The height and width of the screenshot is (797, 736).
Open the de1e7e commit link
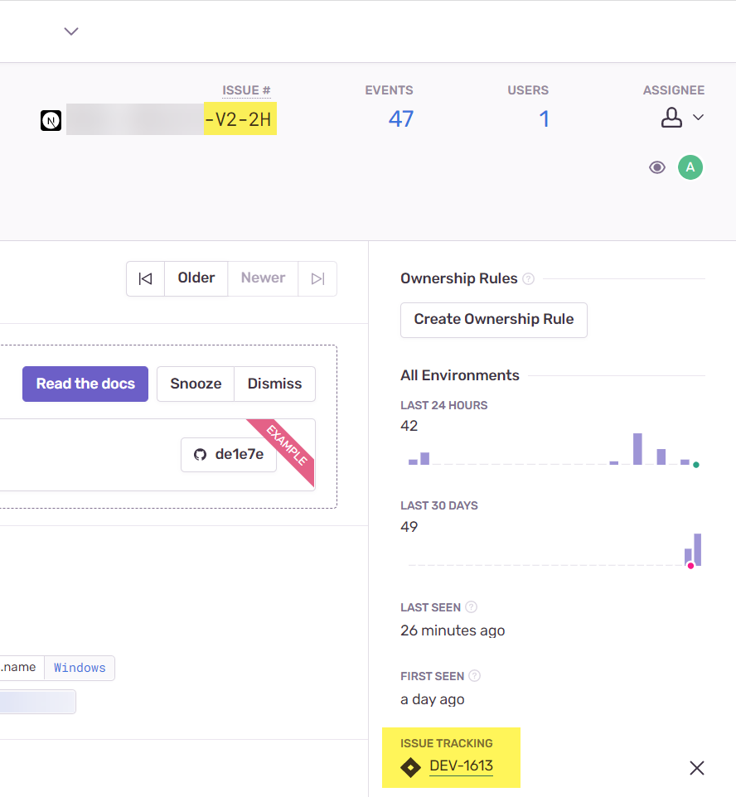229,454
